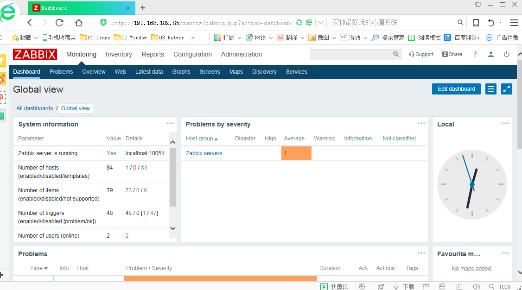
Task: Switch to the Latest data tab
Action: coord(149,72)
